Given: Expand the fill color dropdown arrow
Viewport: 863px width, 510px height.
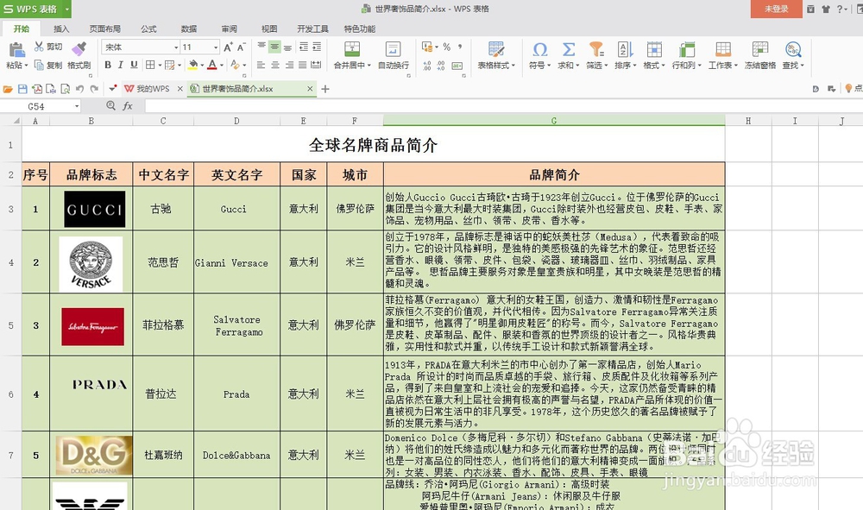Looking at the screenshot, I should tap(202, 66).
